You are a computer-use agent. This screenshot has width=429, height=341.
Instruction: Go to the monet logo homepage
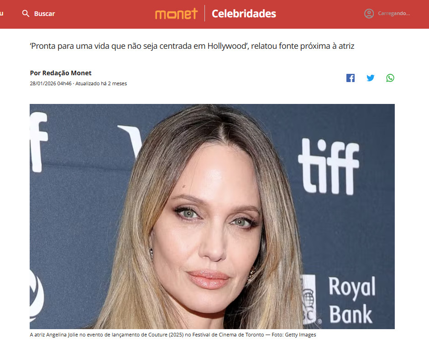click(176, 13)
